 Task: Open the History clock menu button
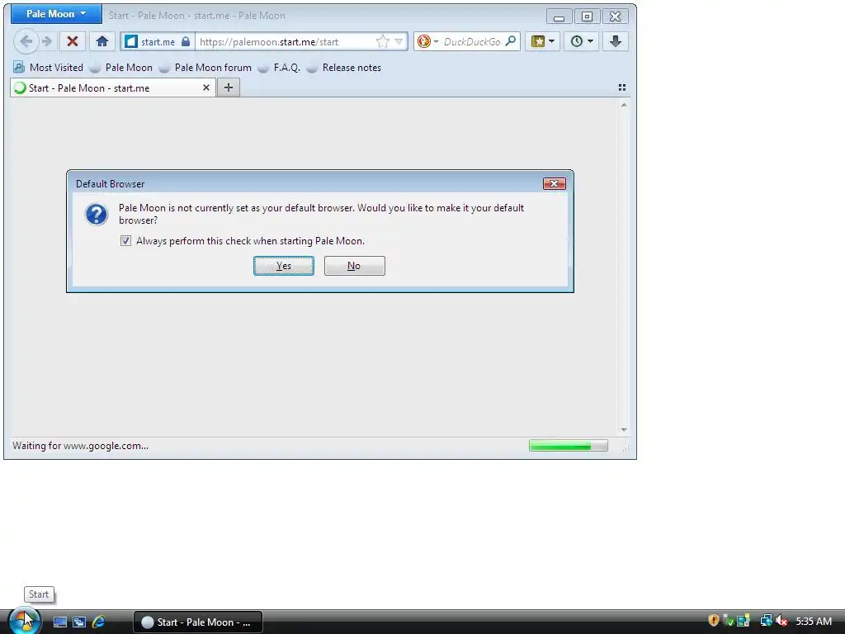[582, 41]
